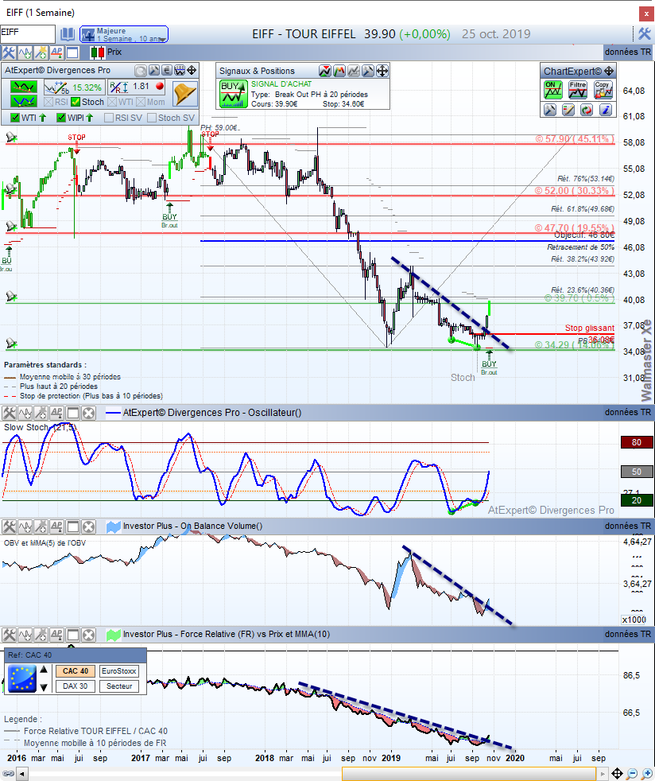
Task: Open oscillator panel settings wrench icon
Action: pyautogui.click(x=9, y=413)
